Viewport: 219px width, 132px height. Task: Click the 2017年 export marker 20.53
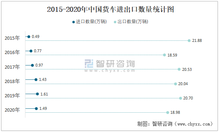(x=179, y=69)
